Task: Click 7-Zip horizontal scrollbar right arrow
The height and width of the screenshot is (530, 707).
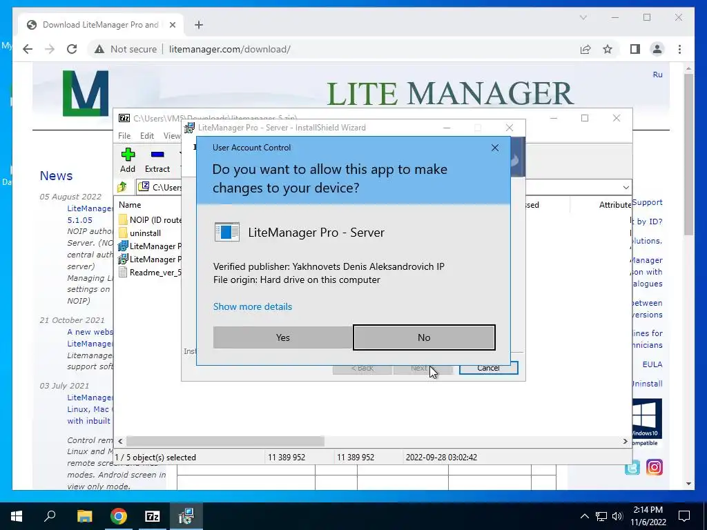Action: [x=626, y=441]
